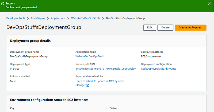Click the 'Rollback enabled' label

(x=20, y=77)
